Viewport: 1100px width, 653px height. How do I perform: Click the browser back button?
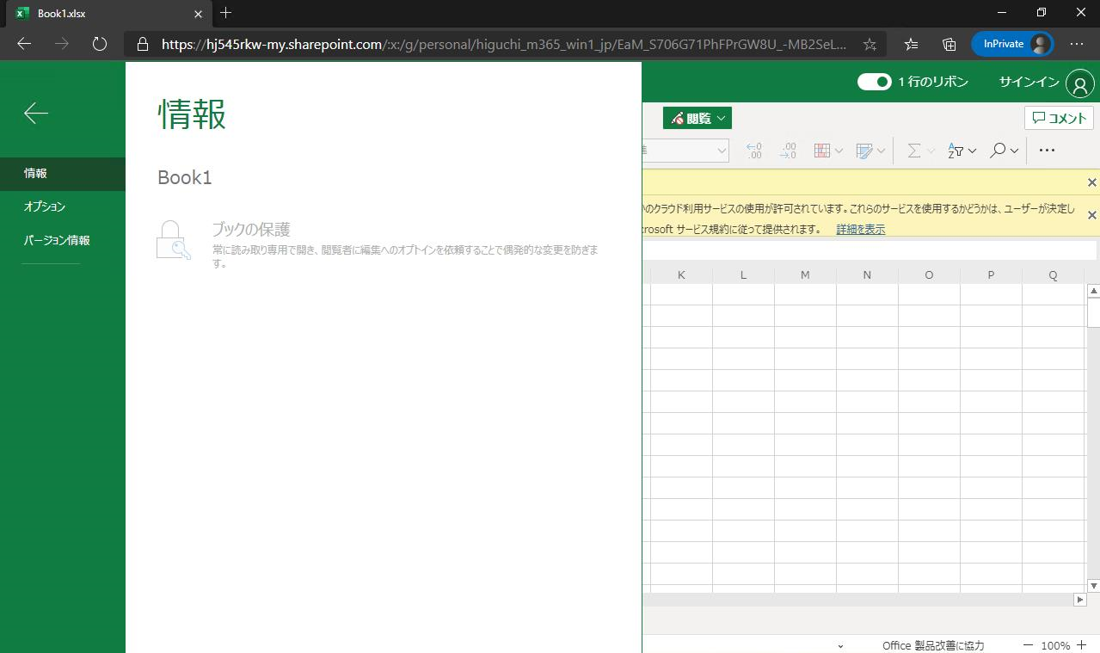click(x=24, y=44)
